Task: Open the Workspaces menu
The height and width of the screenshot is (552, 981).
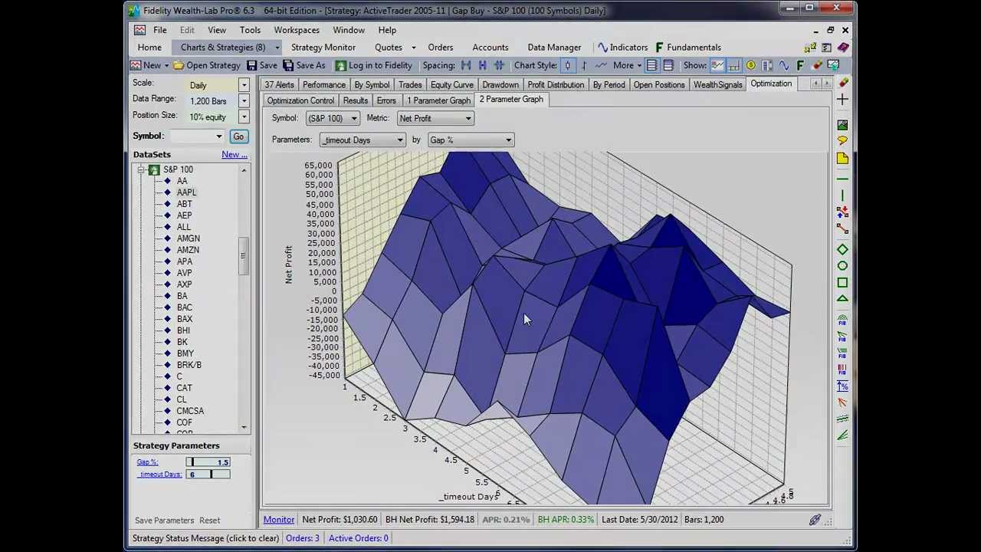Action: [x=297, y=30]
